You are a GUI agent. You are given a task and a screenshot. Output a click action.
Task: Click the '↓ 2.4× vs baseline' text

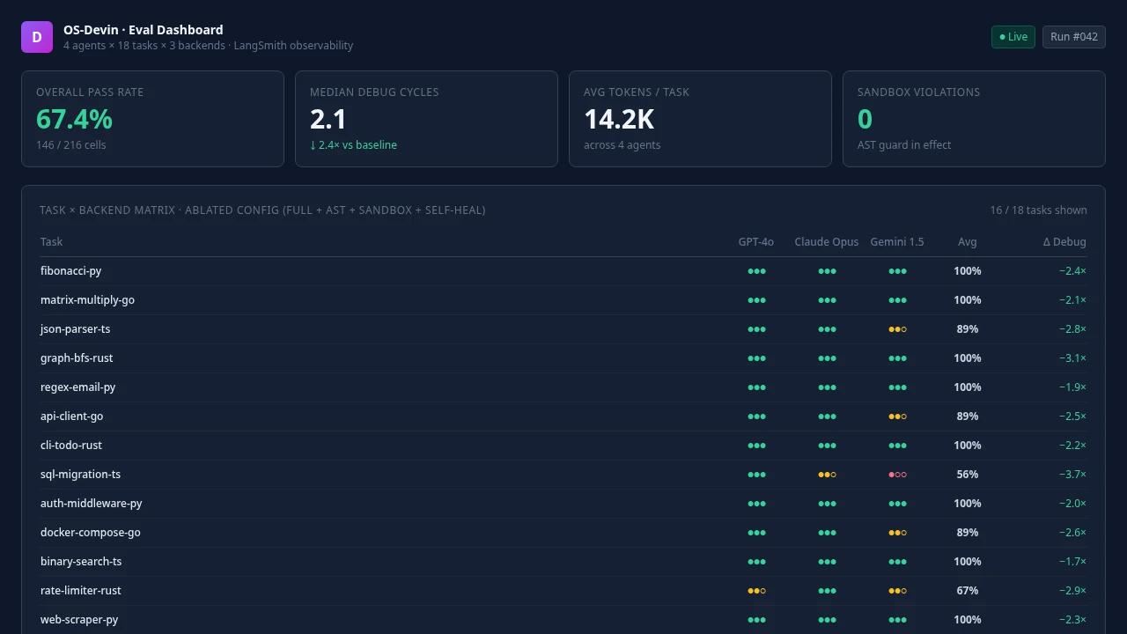point(353,145)
